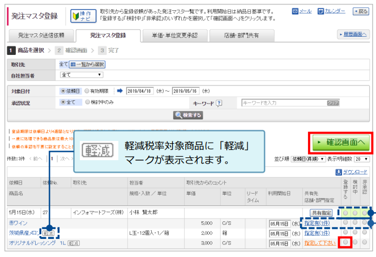Click the 共有指定 button
This screenshot has width=376, height=257.
[321, 212]
